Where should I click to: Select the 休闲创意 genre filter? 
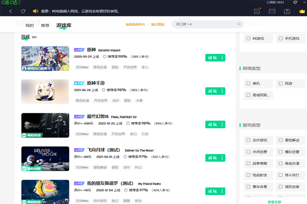pyautogui.click(x=248, y=152)
